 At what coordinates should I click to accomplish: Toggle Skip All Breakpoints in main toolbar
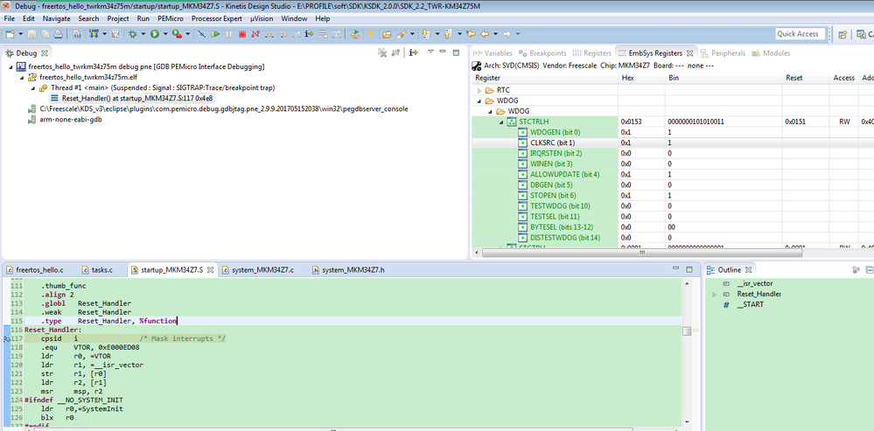(x=201, y=34)
